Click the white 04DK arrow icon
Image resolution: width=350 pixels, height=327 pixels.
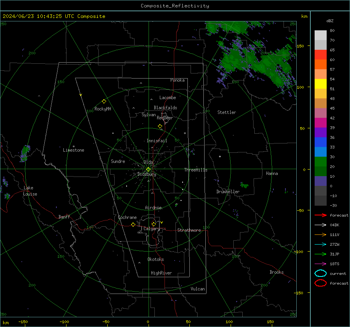coord(320,225)
